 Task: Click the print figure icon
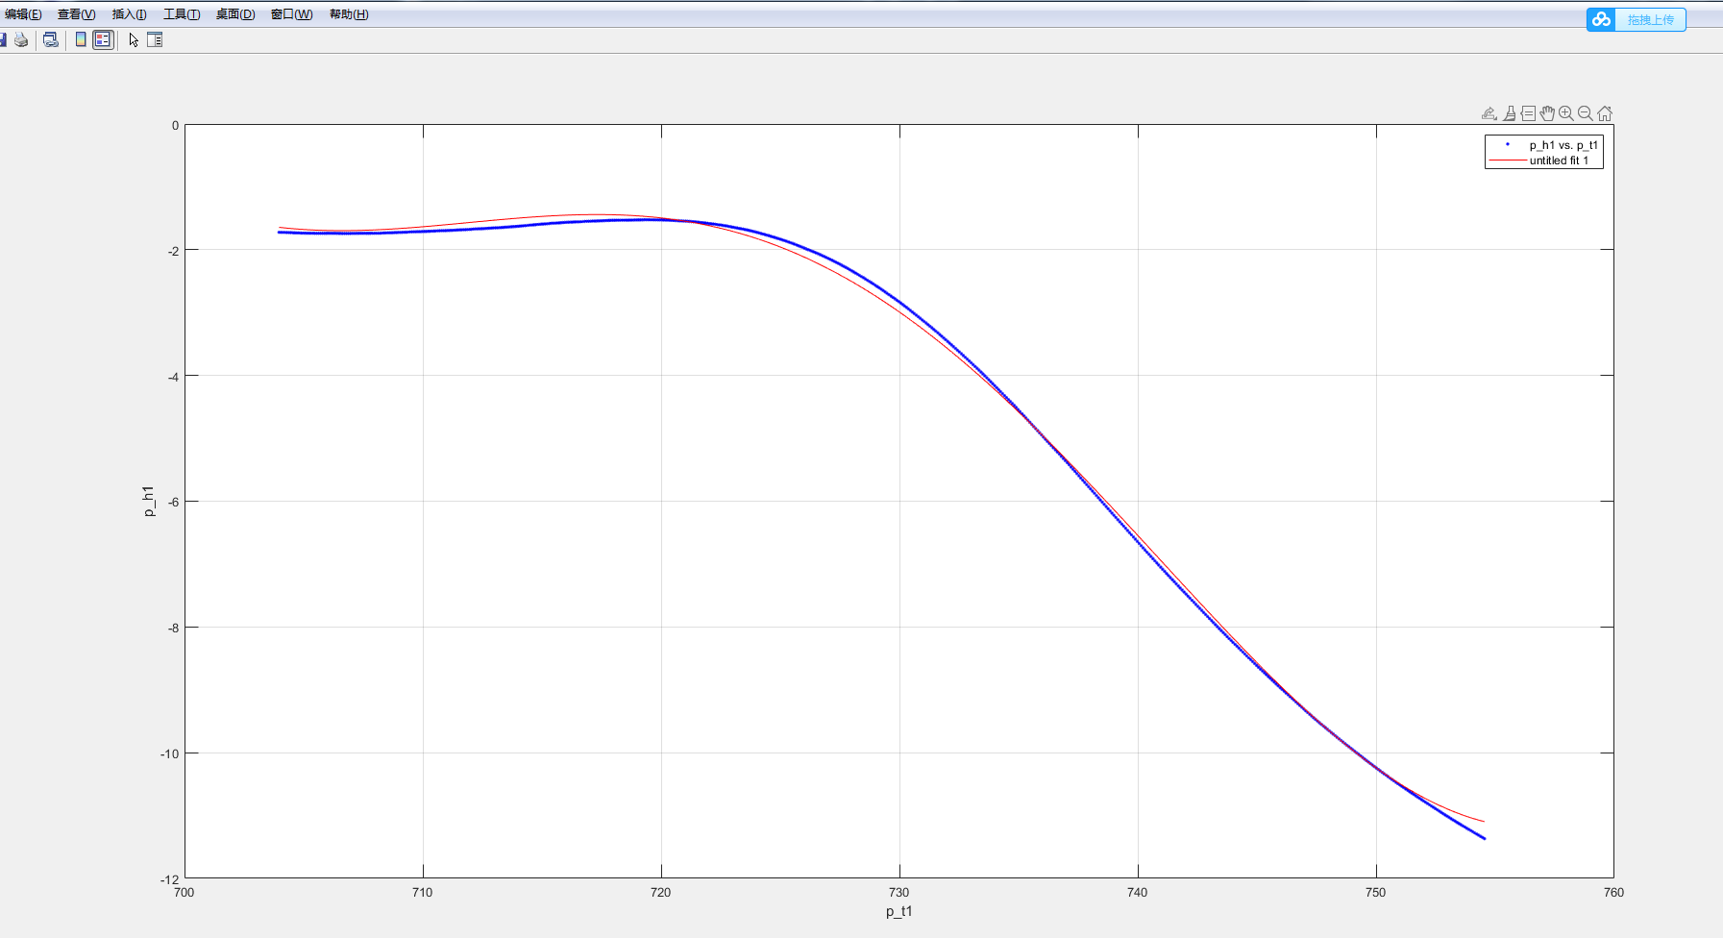[21, 39]
